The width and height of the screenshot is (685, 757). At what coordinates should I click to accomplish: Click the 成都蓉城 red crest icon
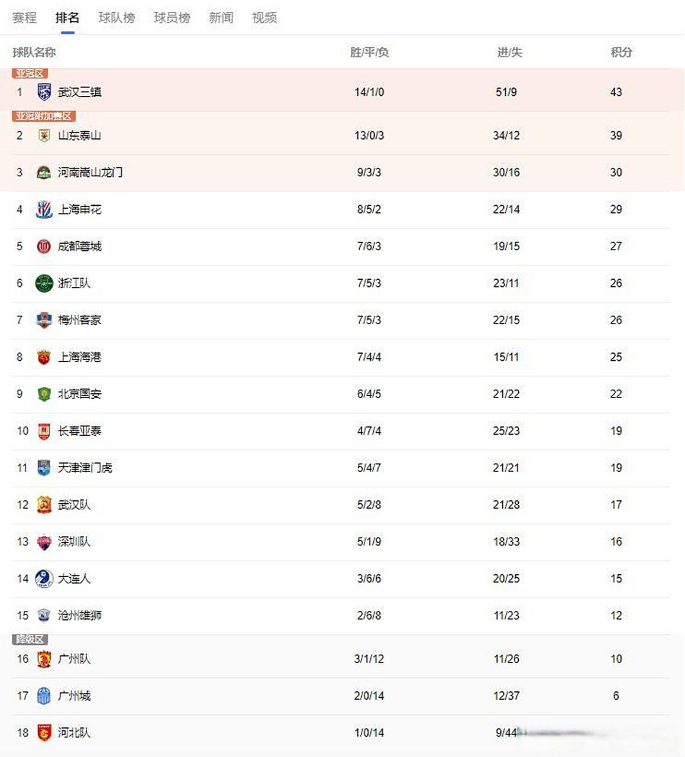coord(44,247)
